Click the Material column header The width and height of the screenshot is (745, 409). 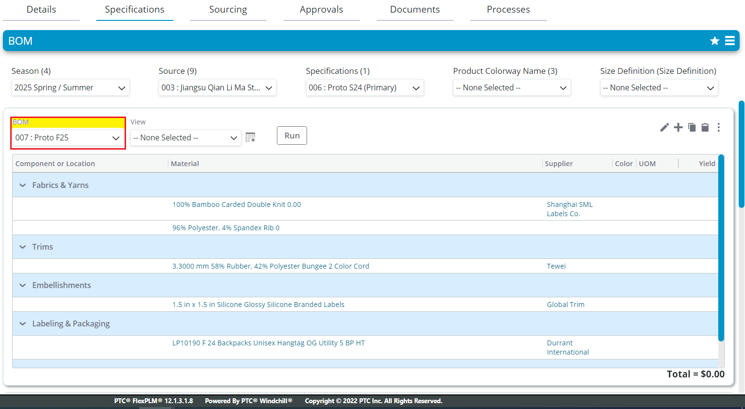(x=185, y=164)
